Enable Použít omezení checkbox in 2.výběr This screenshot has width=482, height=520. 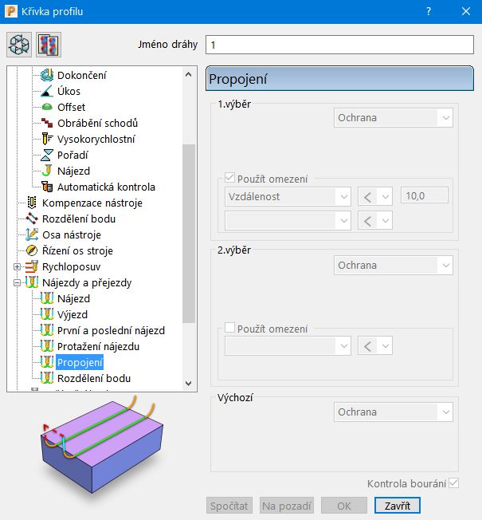pos(231,328)
